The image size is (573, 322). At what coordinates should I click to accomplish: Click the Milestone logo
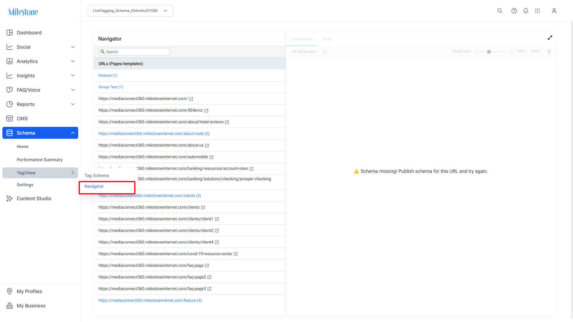coord(23,12)
